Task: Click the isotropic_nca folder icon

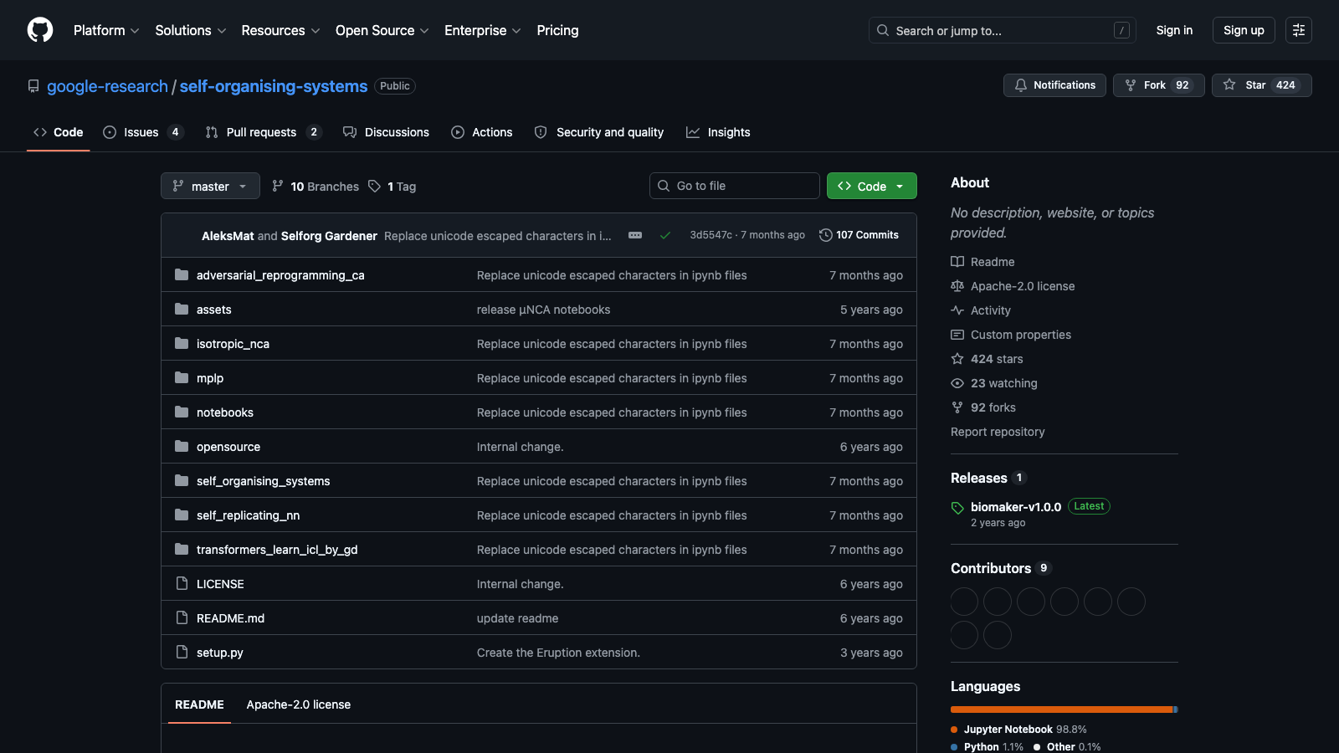Action: 182,343
